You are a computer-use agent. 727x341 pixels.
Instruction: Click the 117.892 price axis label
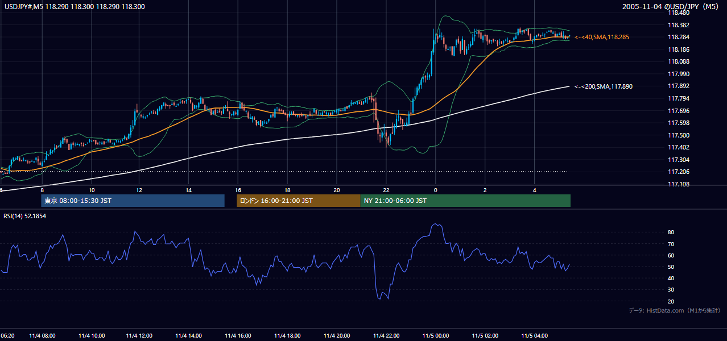click(678, 86)
